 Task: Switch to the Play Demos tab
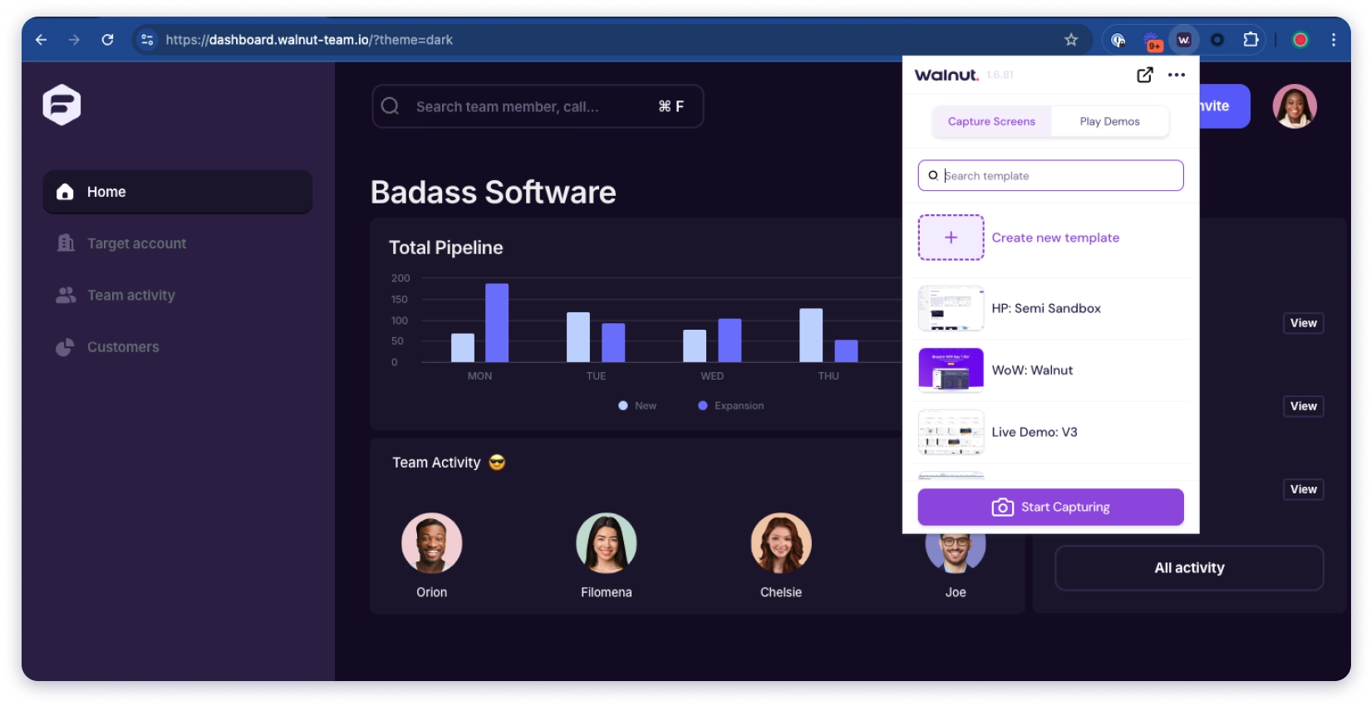tap(1109, 121)
